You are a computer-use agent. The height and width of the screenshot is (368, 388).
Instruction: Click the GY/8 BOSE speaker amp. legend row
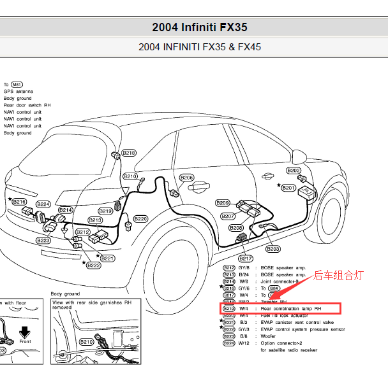click(264, 268)
